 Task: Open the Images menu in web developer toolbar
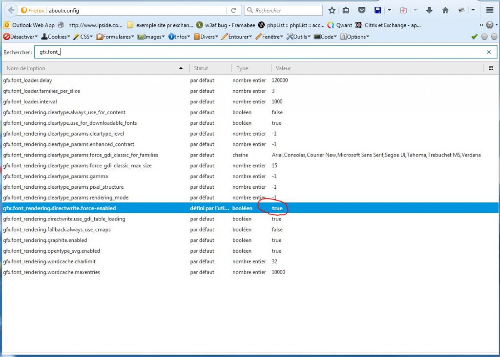pyautogui.click(x=152, y=37)
